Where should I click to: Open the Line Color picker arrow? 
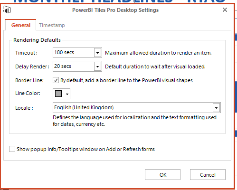pyautogui.click(x=67, y=94)
